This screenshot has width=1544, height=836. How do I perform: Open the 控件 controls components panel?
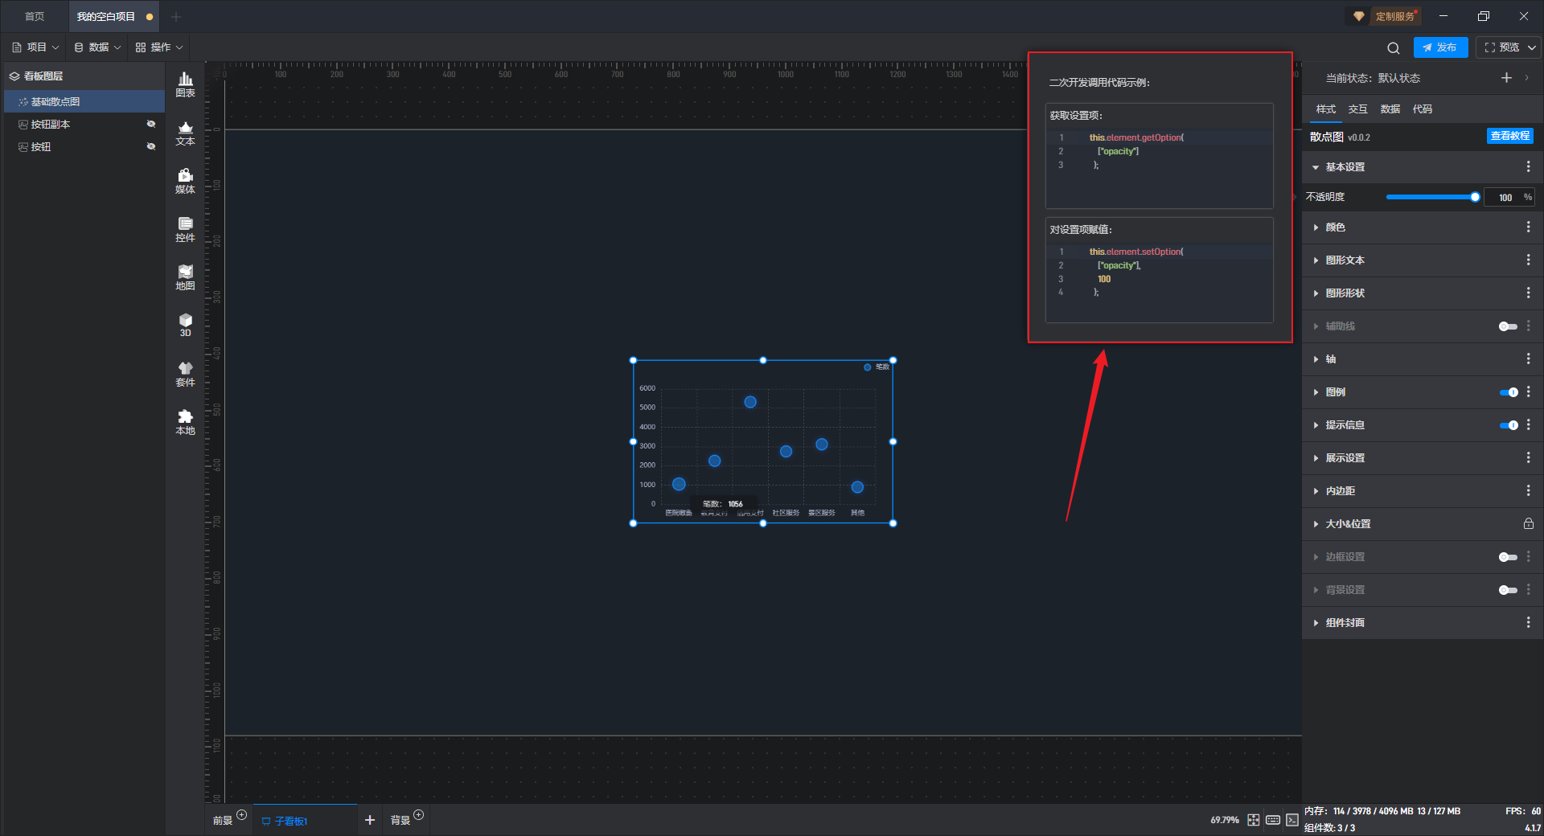[x=185, y=229]
